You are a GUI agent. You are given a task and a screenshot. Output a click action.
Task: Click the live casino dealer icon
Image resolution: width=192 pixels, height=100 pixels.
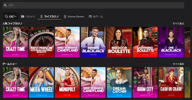[x=41, y=16]
